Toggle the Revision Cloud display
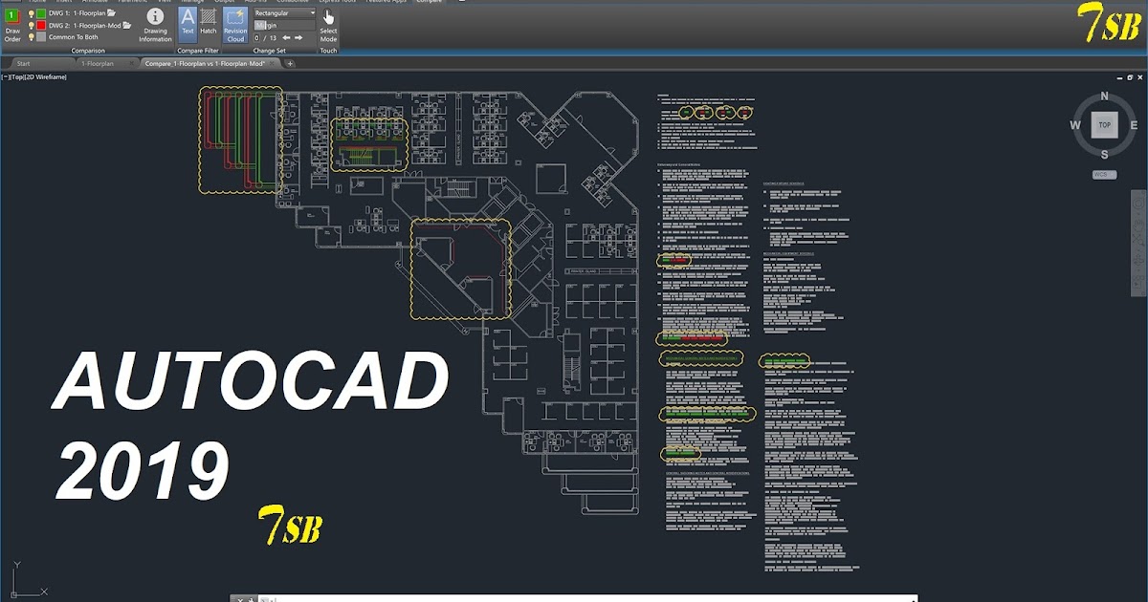Screen dimensions: 1148x602 coord(235,26)
